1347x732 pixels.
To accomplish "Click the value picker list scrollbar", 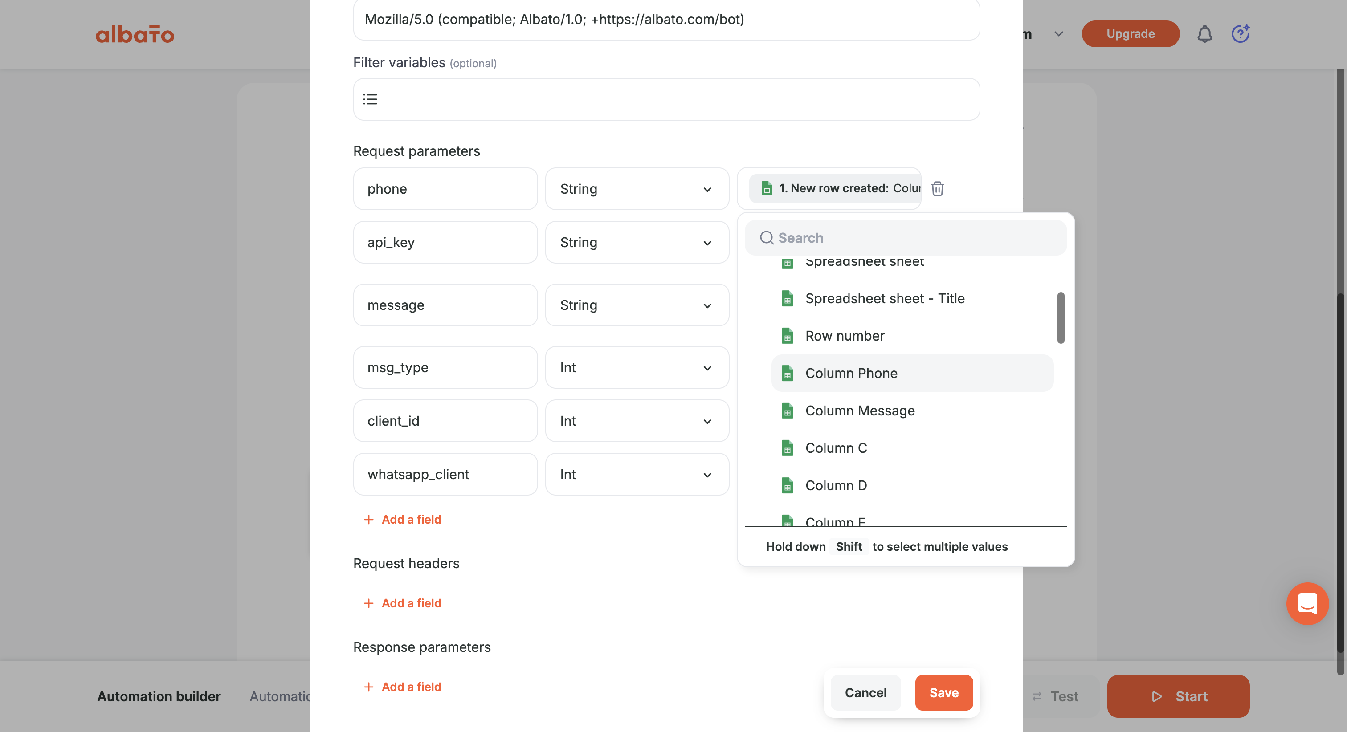I will (x=1061, y=318).
